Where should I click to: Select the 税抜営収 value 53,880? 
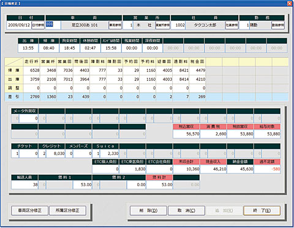[240, 134]
